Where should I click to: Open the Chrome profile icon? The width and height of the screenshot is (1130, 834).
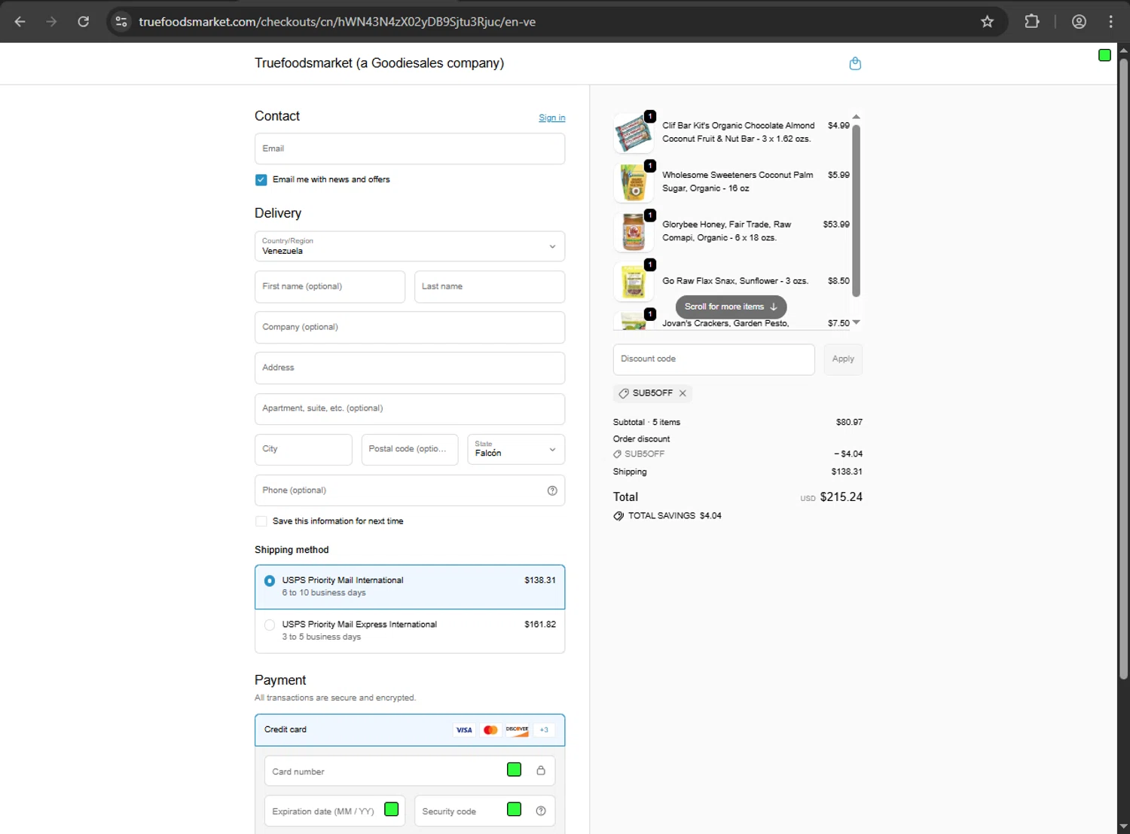1079,22
